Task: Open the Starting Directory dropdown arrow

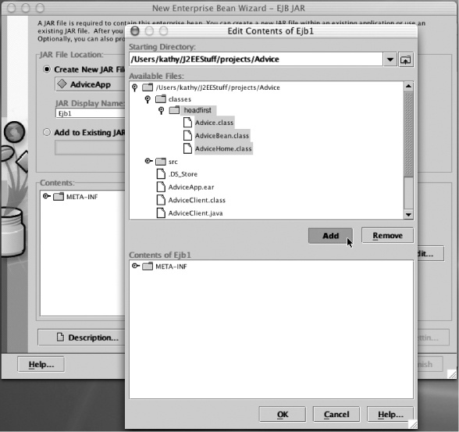Action: [x=390, y=59]
